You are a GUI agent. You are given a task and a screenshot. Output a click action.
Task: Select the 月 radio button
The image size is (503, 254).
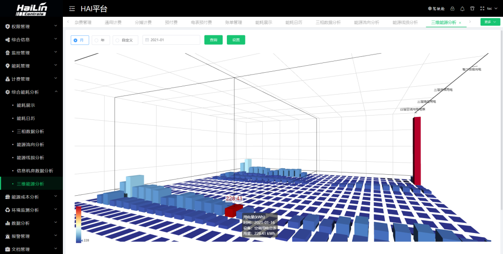point(80,40)
